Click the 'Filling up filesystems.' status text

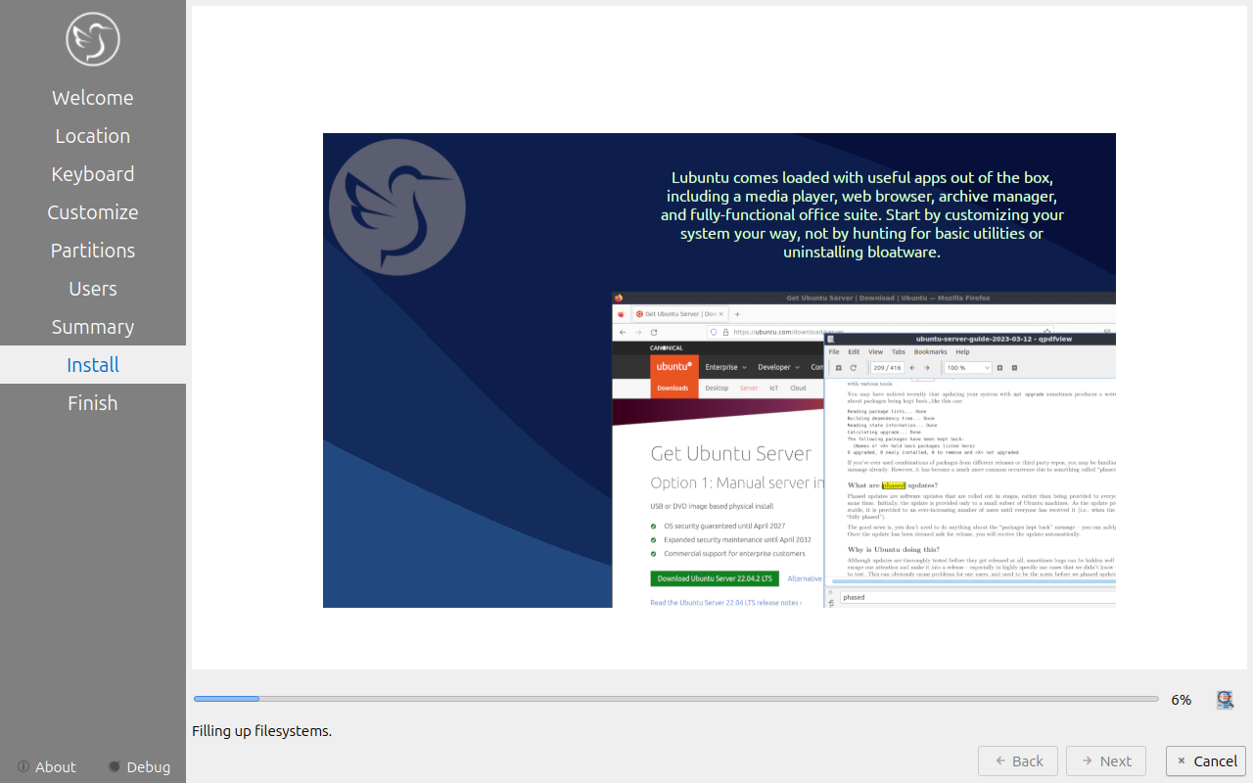(x=262, y=731)
